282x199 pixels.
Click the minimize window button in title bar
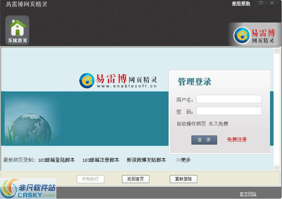(x=261, y=3)
